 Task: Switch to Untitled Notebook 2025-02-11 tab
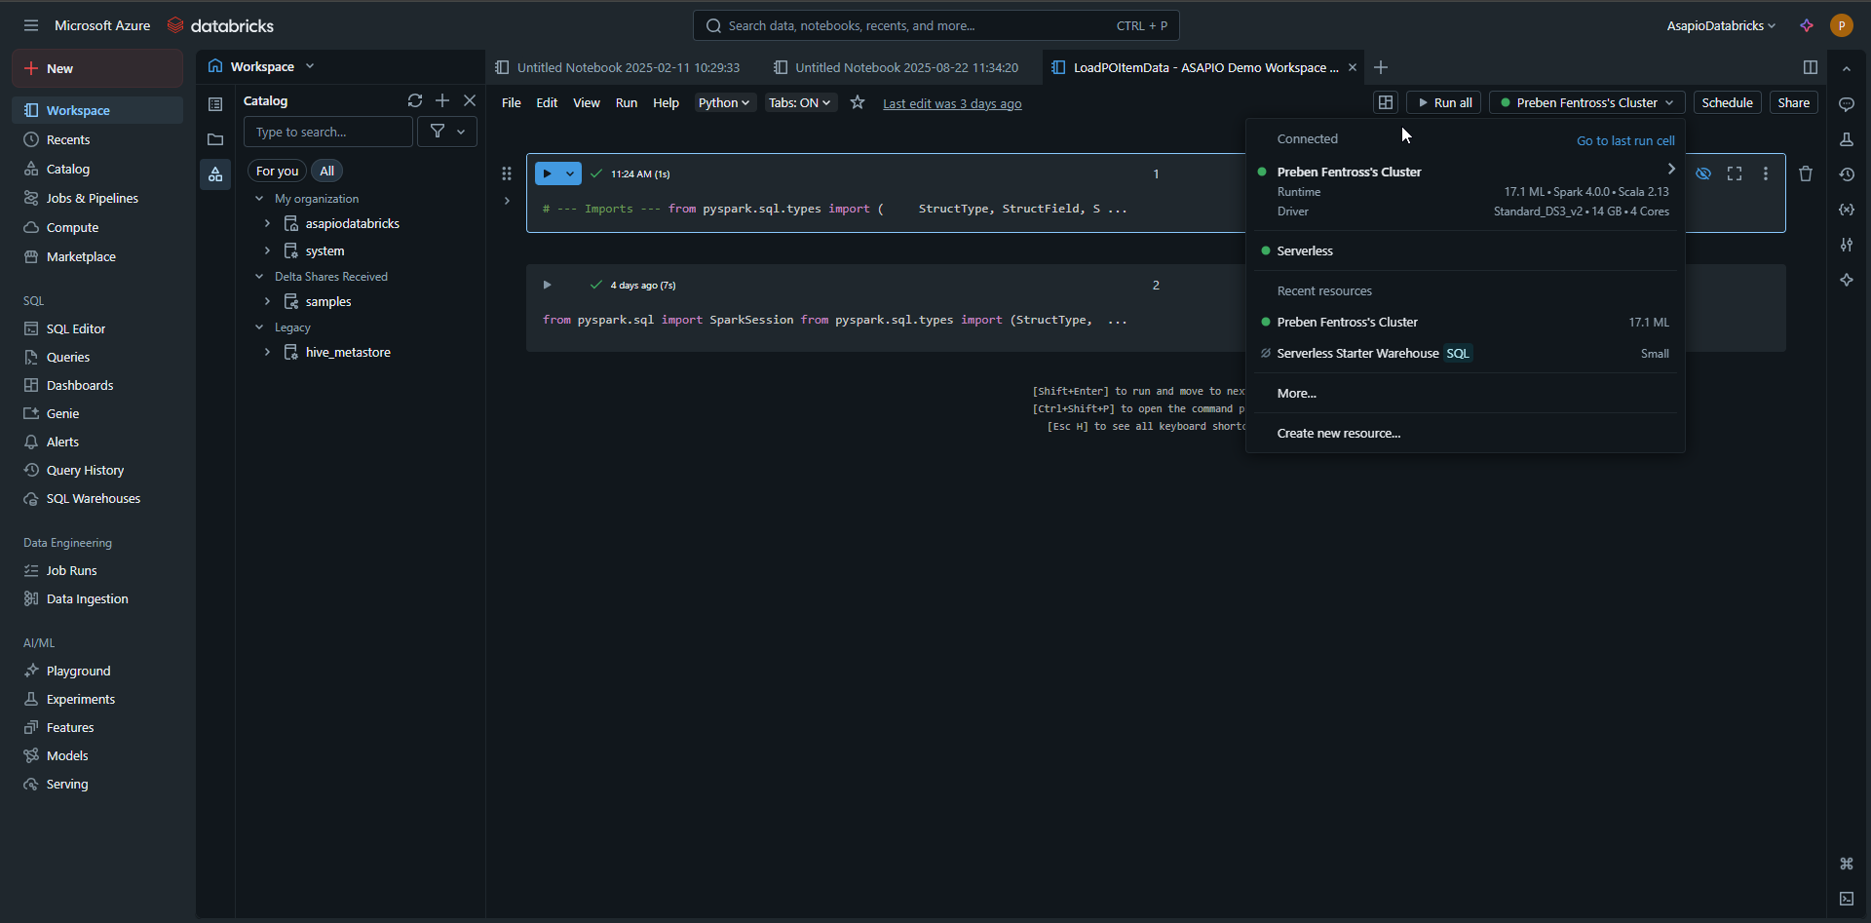618,67
